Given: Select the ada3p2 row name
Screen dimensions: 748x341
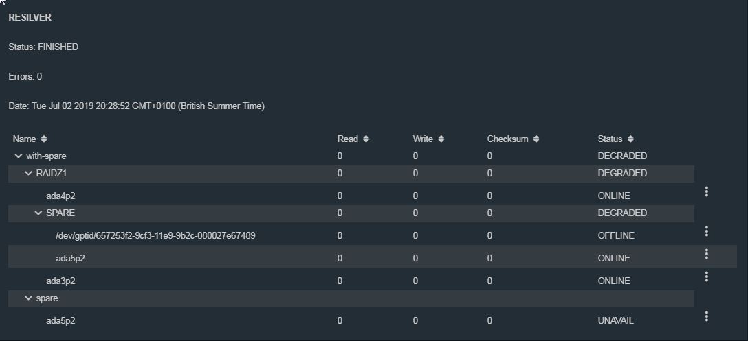Looking at the screenshot, I should coord(60,281).
